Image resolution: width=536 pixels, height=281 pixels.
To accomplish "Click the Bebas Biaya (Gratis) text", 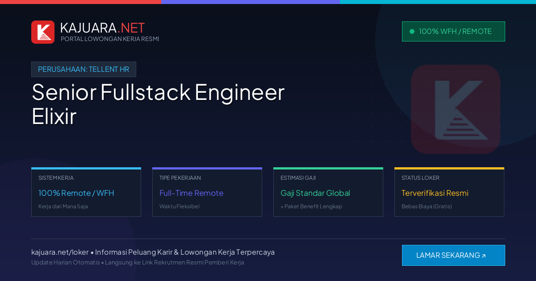I will pyautogui.click(x=427, y=207).
